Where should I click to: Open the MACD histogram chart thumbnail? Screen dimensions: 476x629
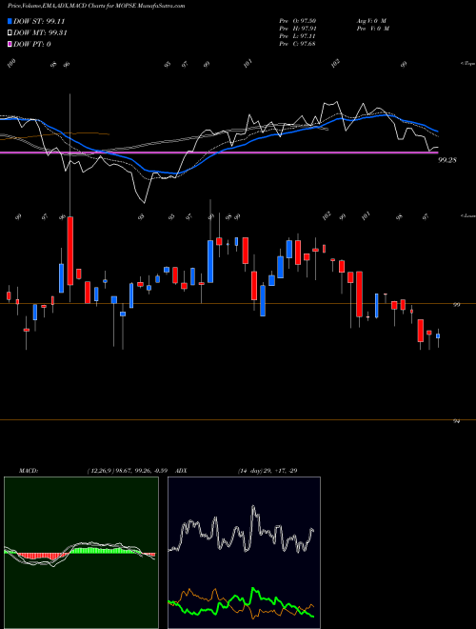[81, 553]
